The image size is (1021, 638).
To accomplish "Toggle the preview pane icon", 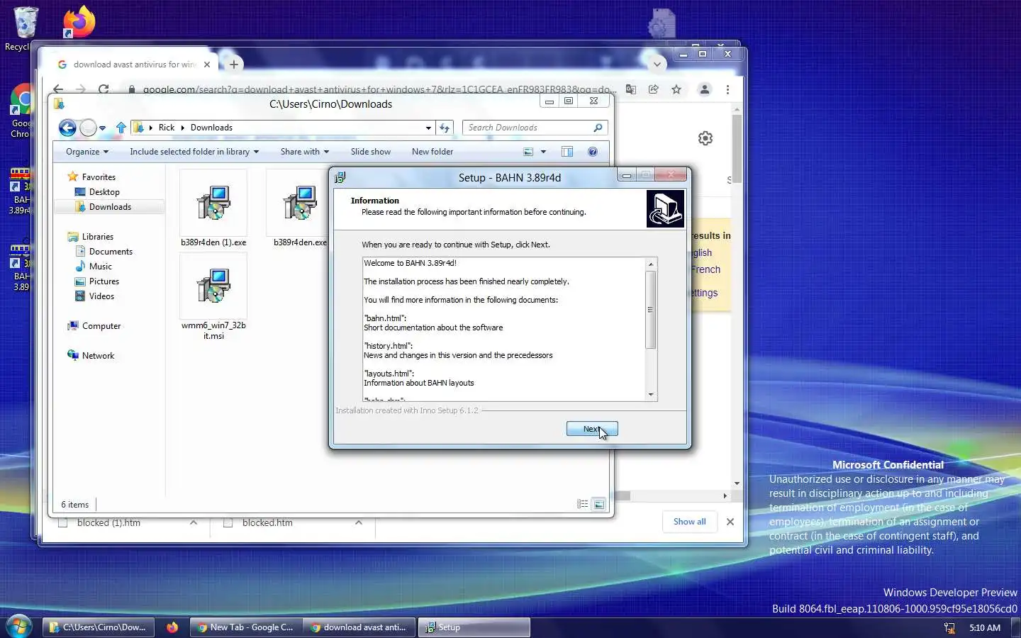I will click(x=567, y=152).
